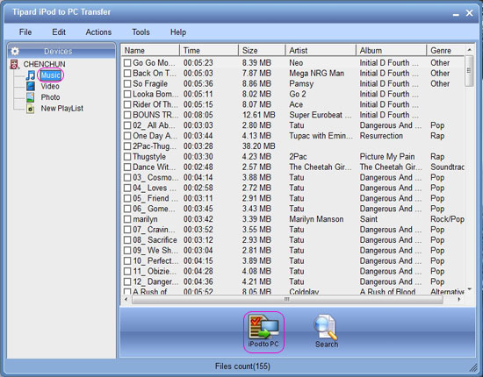Image resolution: width=483 pixels, height=377 pixels.
Task: Check the Rider Of Th... box
Action: 127,104
